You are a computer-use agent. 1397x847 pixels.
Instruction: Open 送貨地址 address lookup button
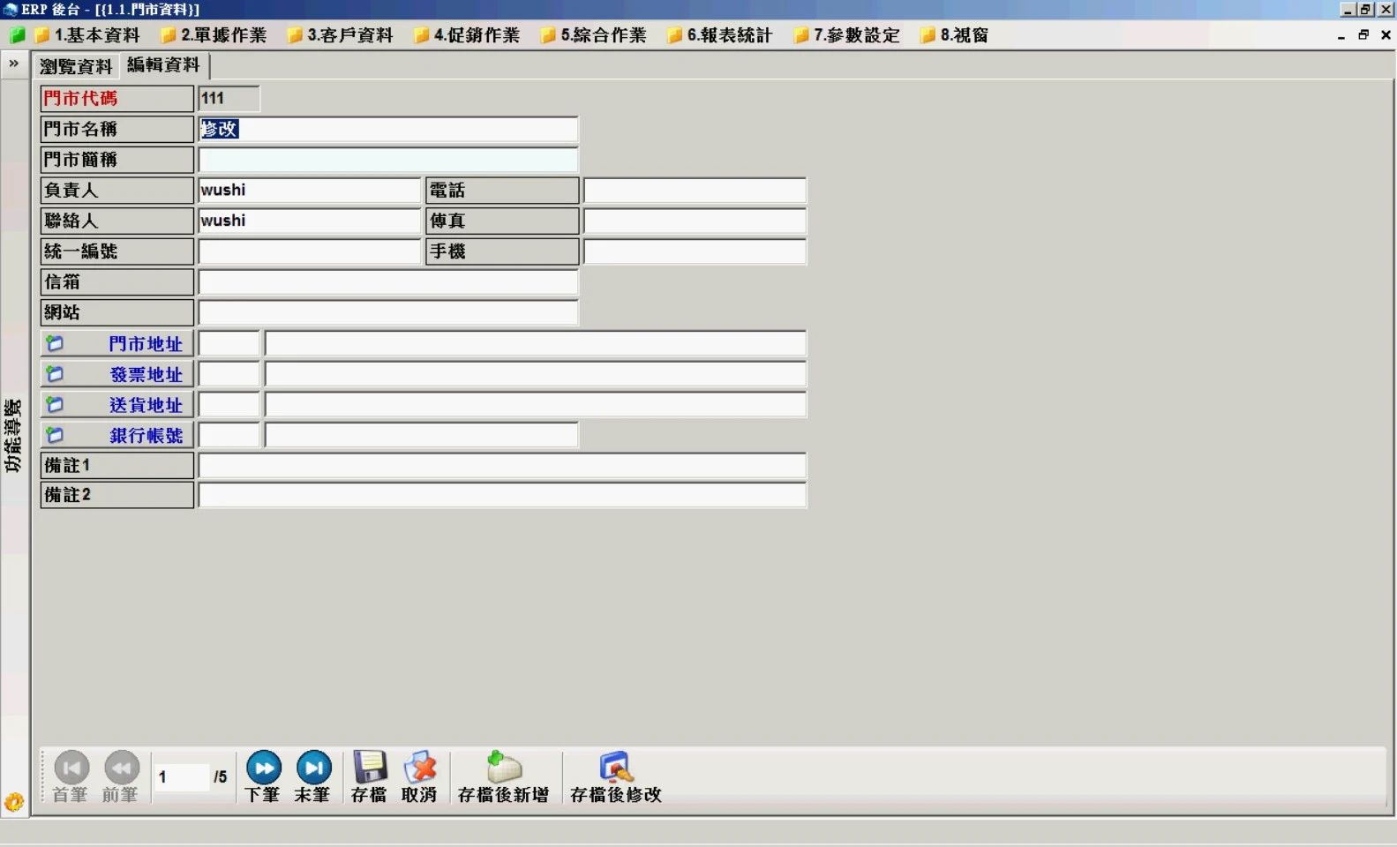tap(116, 404)
